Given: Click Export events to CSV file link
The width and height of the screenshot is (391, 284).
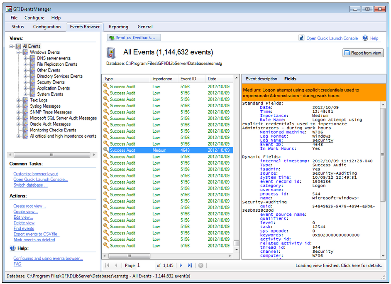Looking at the screenshot, I should click(37, 234).
